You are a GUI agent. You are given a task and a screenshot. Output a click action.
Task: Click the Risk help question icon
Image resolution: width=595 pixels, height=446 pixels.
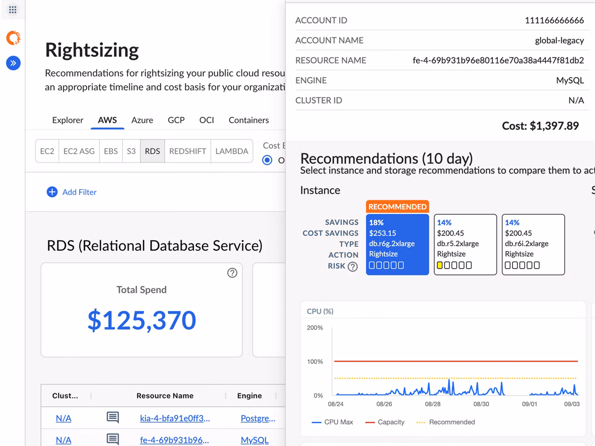353,267
